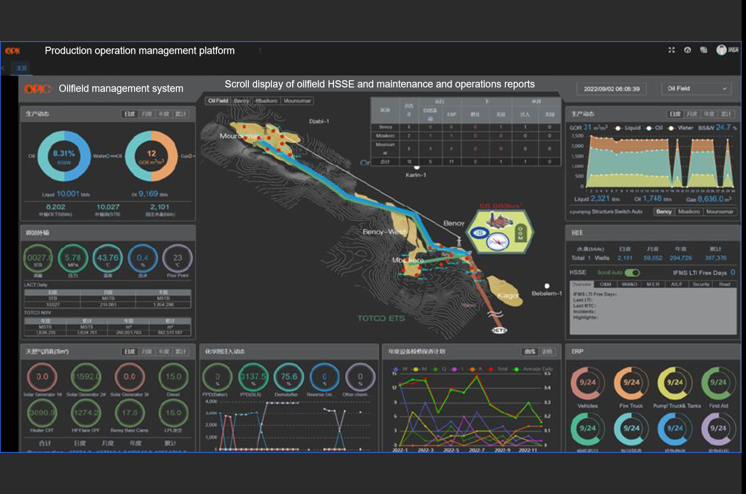Screen dimensions: 746x494
Task: Click the OPIC logo beside Oilfield management system
Action: [x=38, y=89]
